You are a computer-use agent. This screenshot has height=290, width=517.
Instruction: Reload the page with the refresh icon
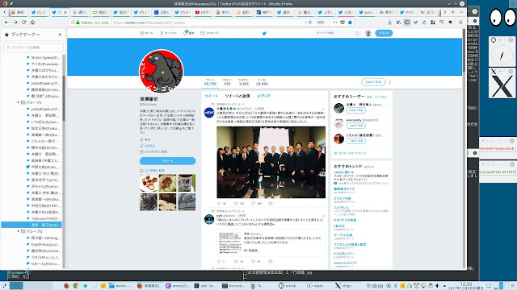23,23
